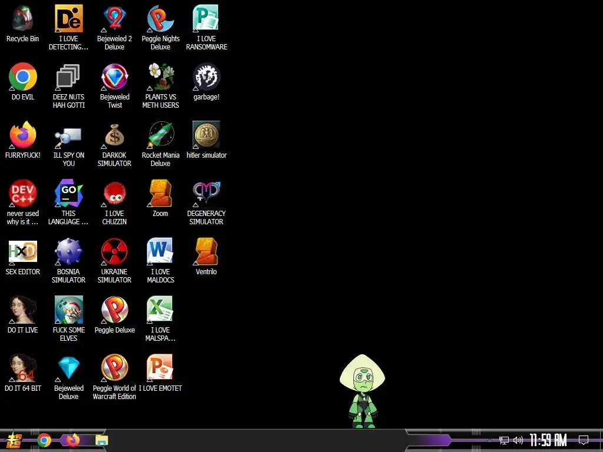The image size is (603, 452).
Task: Click the green Peridot desktop pet character
Action: (363, 391)
